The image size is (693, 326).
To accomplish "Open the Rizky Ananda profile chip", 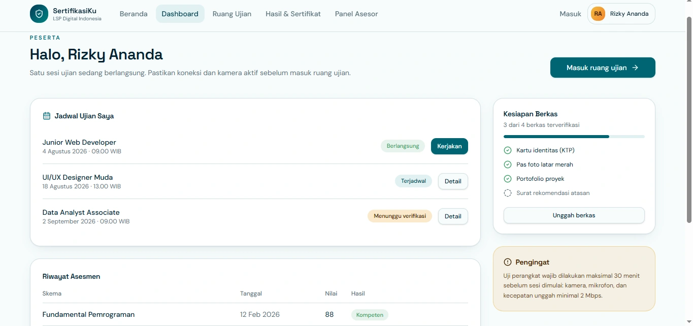I will pos(621,14).
